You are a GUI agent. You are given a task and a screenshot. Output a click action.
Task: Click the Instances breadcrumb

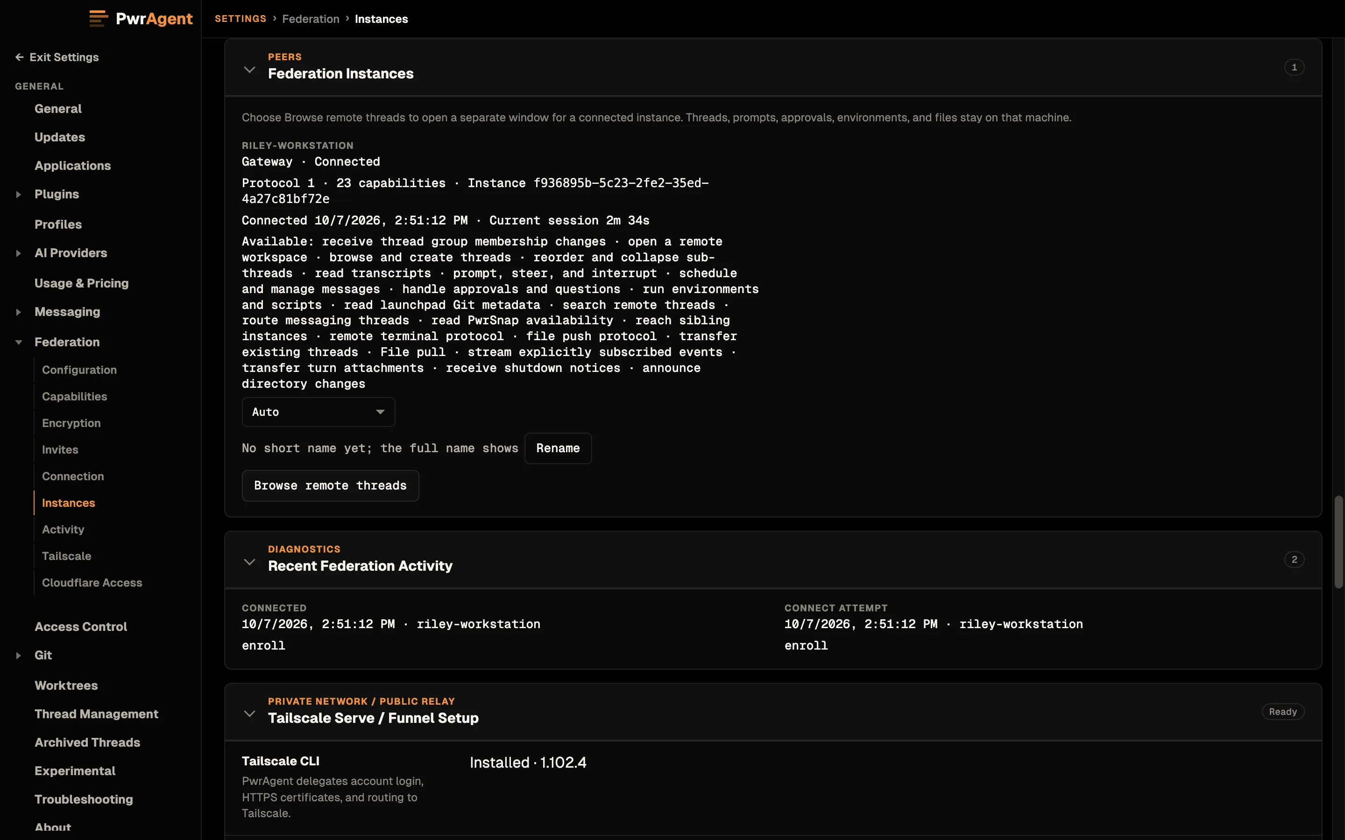[381, 19]
